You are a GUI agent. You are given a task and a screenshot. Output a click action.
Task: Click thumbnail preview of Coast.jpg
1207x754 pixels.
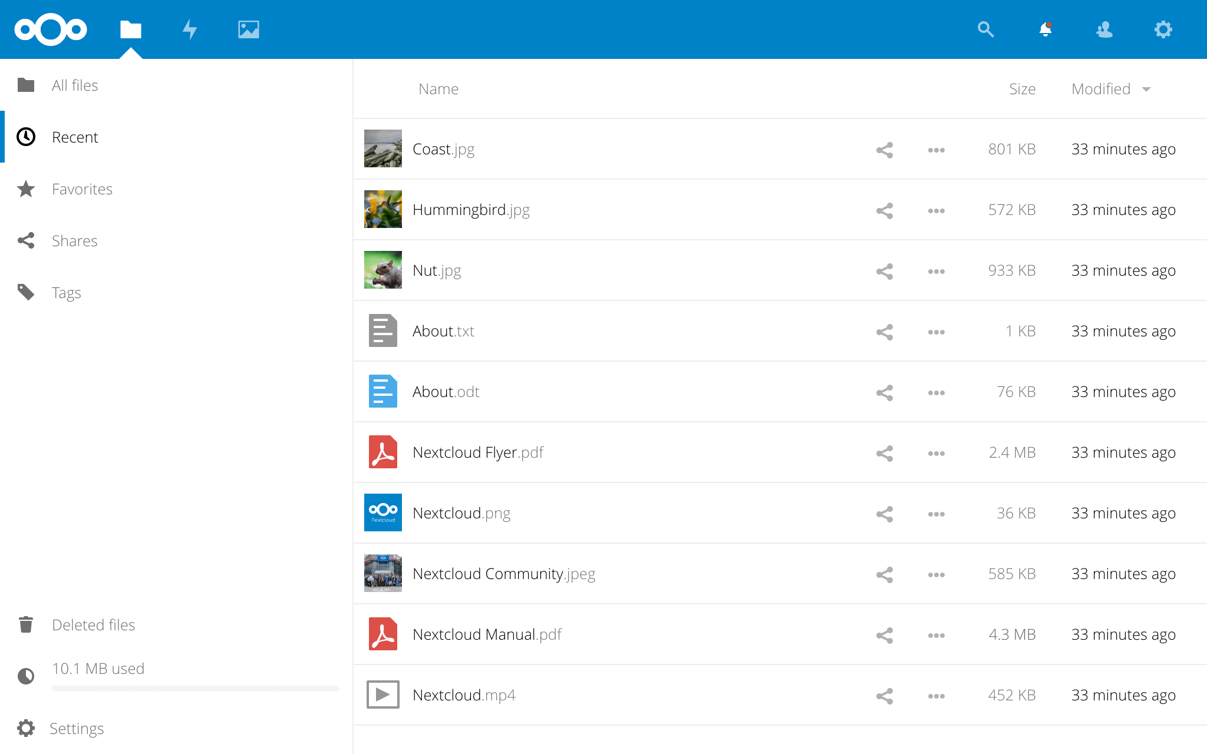click(382, 148)
